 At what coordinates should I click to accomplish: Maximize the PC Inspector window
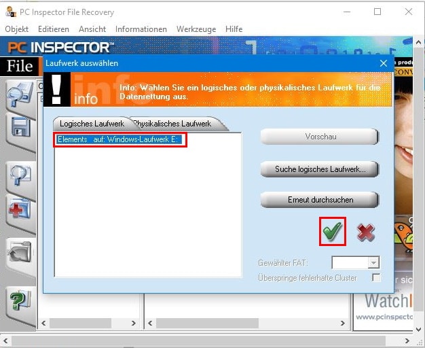(377, 12)
